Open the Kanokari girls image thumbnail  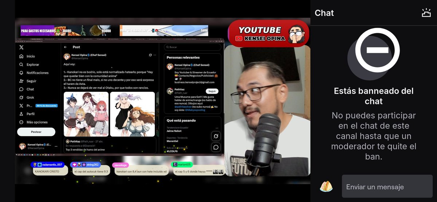[86, 114]
